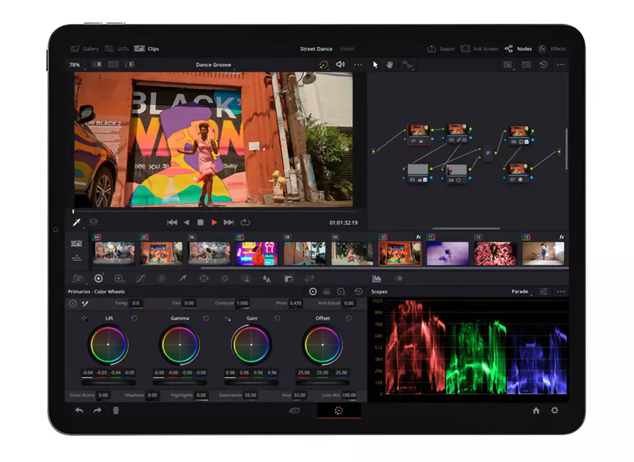Click the Gamma color wheel
This screenshot has width=634, height=462.
179,345
